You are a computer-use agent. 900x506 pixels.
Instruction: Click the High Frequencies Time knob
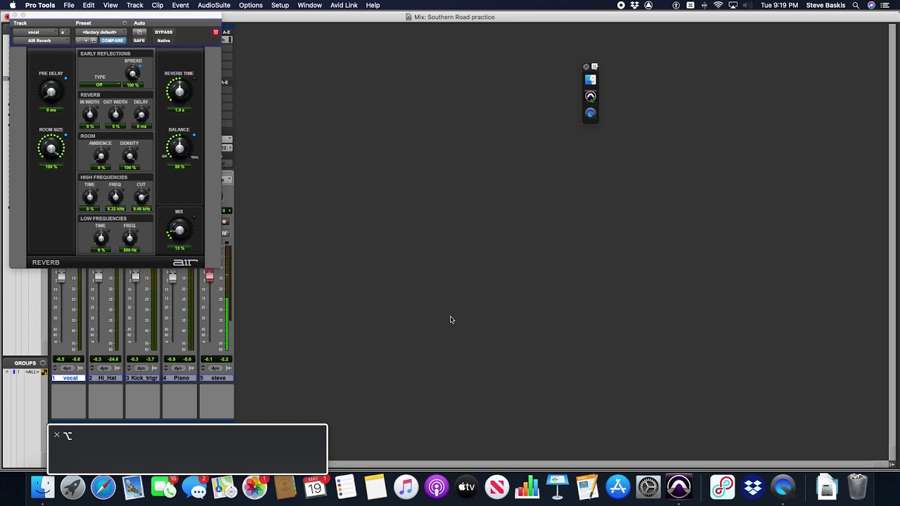click(89, 197)
